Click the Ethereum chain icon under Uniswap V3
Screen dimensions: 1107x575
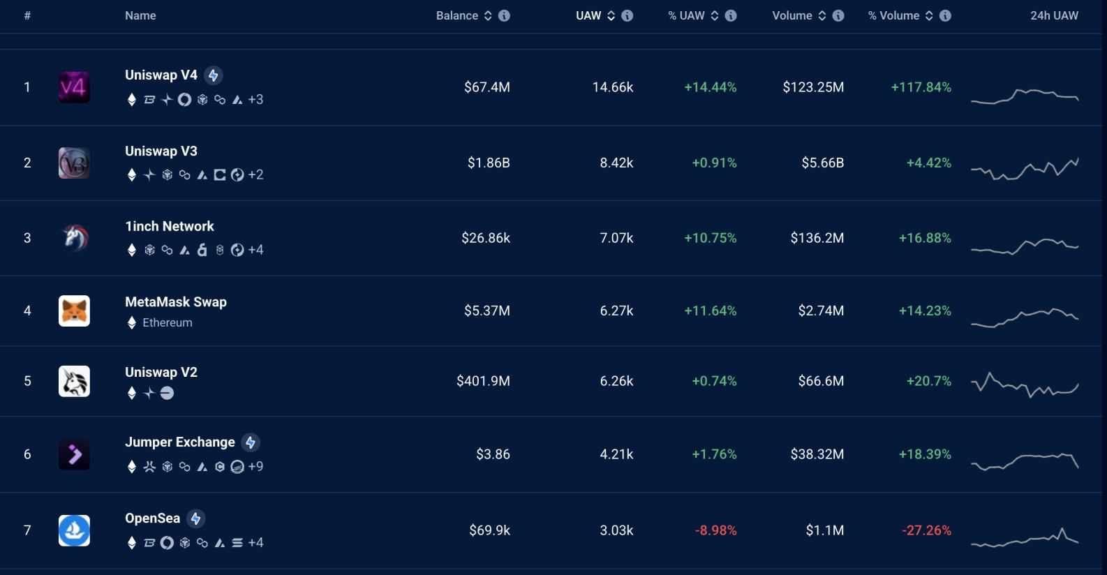(x=131, y=175)
